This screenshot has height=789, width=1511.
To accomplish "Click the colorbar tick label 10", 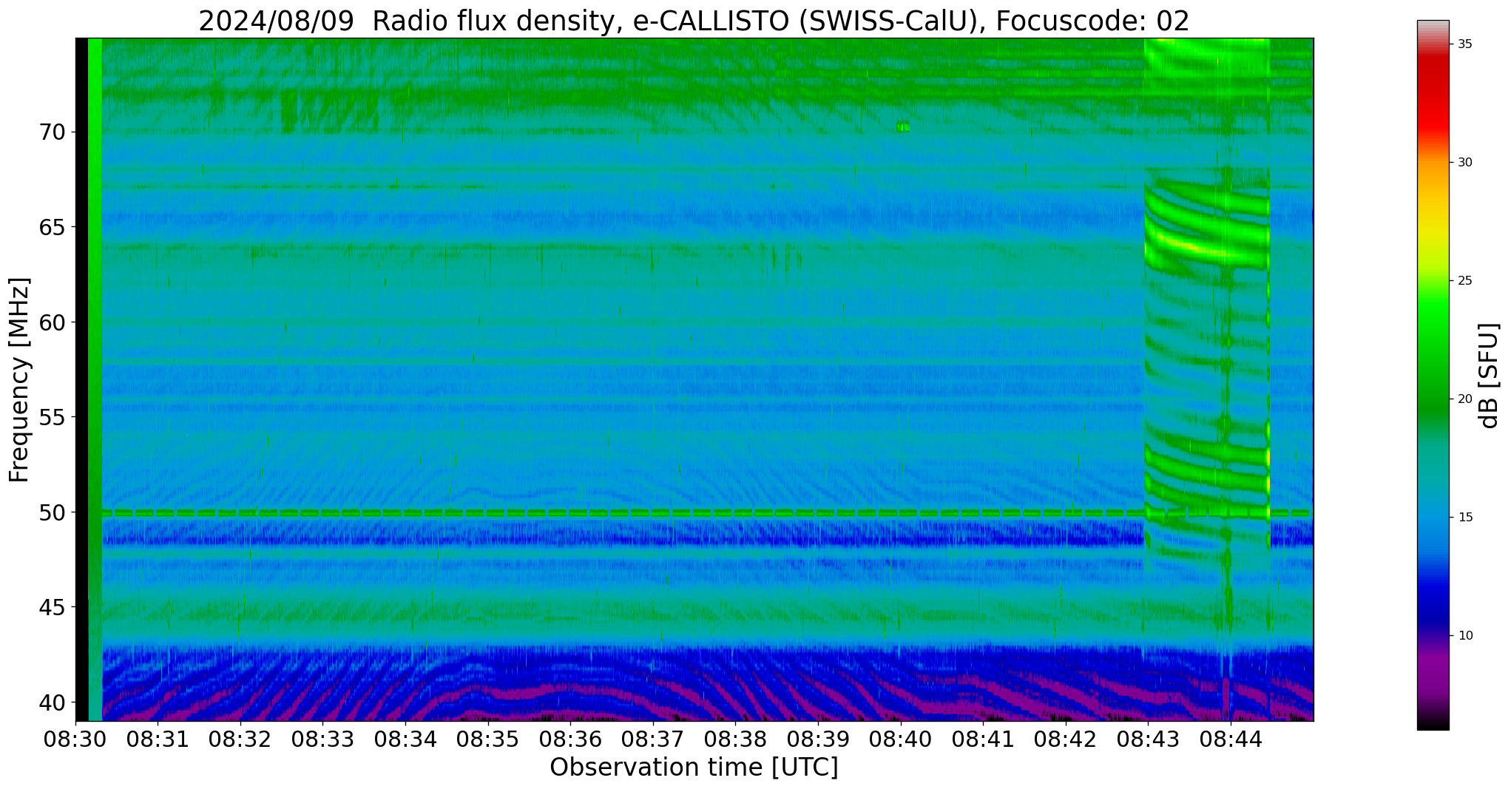I will pyautogui.click(x=1464, y=636).
